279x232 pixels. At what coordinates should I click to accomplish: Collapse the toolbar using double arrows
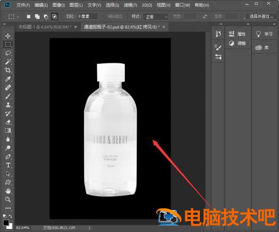[4, 24]
